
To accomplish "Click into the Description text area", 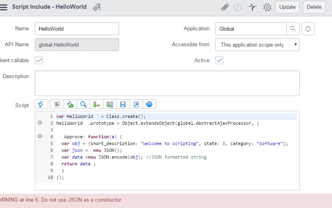I will pyautogui.click(x=167, y=83).
